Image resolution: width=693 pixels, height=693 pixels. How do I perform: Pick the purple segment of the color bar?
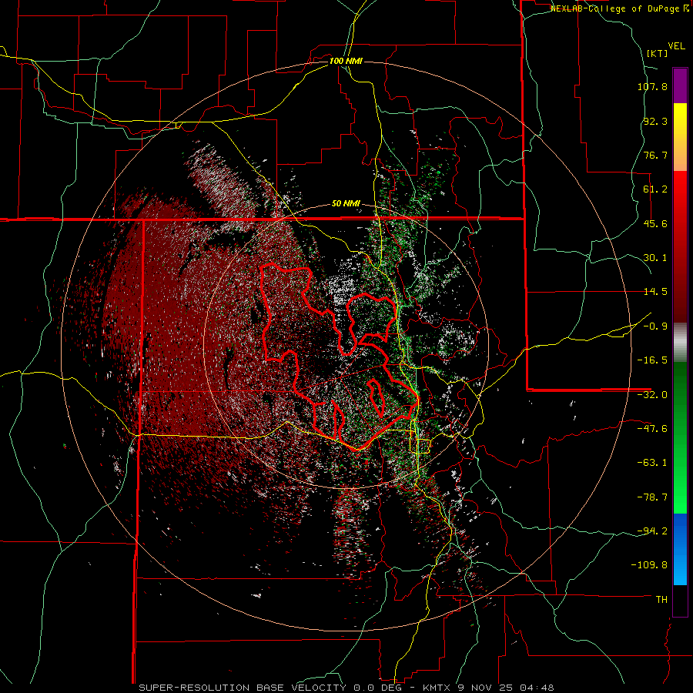tap(680, 85)
